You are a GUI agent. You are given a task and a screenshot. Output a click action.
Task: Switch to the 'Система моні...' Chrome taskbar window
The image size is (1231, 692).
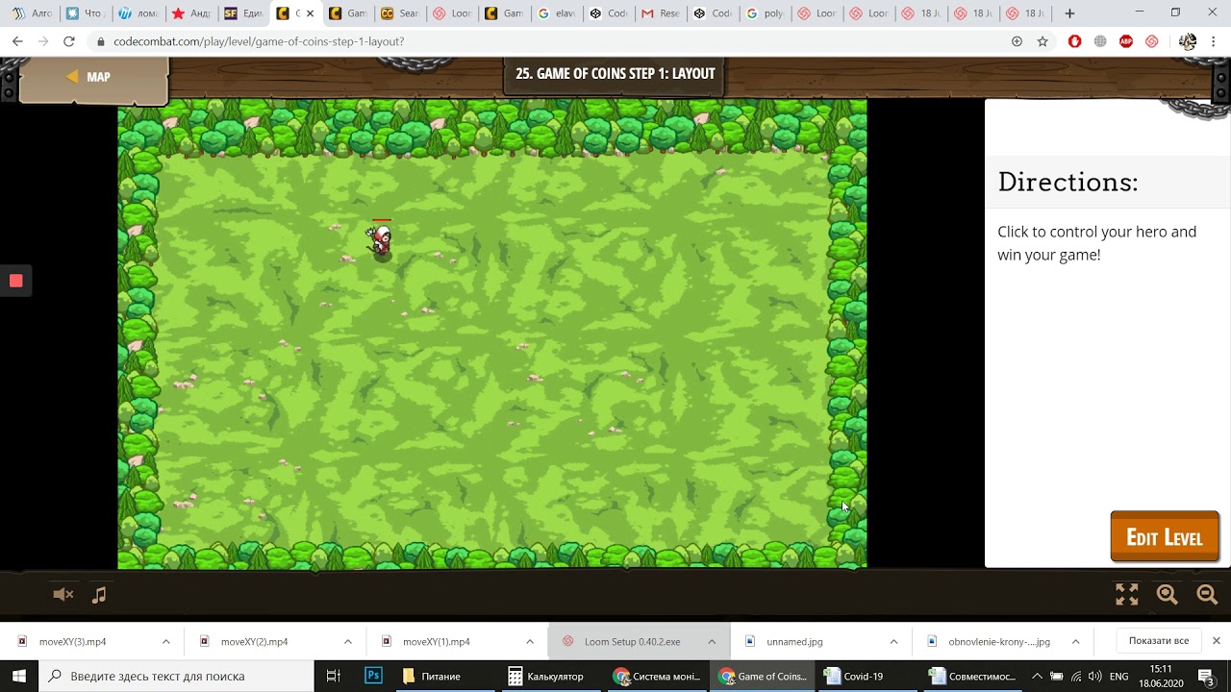(657, 676)
